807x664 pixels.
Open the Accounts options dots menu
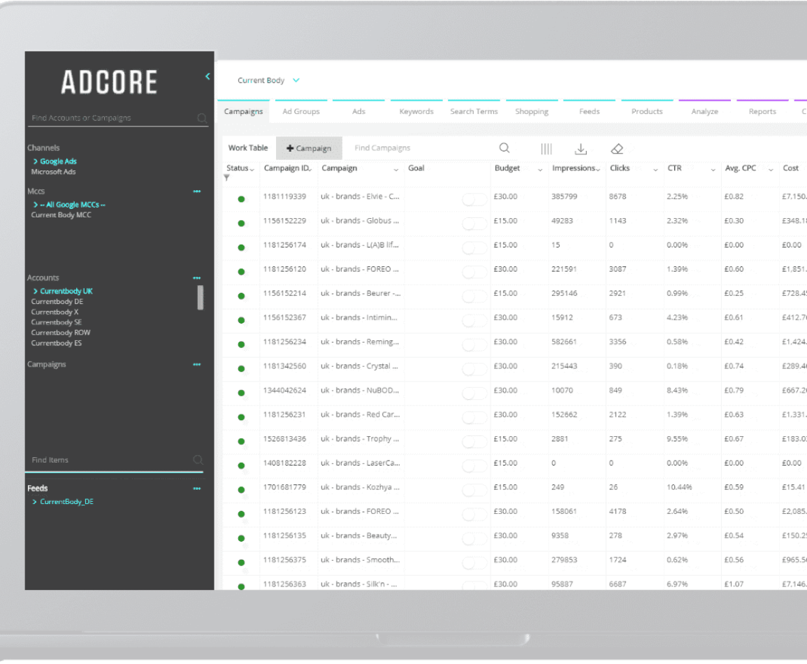(196, 277)
